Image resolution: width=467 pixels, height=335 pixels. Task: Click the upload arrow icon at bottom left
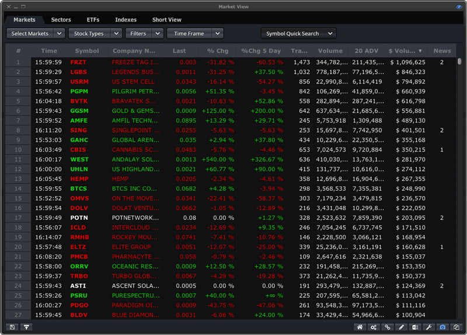coord(25,327)
